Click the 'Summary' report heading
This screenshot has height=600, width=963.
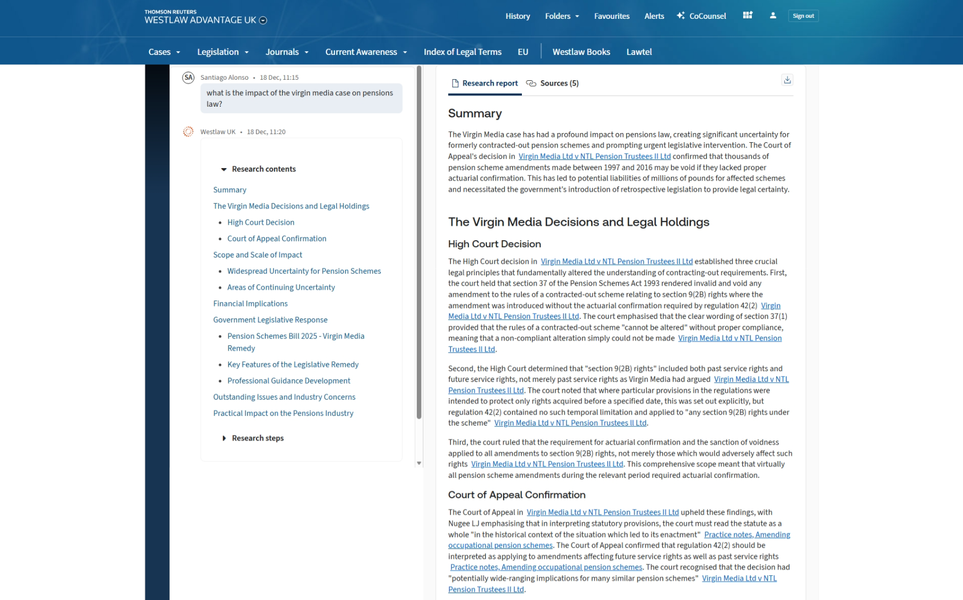(474, 113)
